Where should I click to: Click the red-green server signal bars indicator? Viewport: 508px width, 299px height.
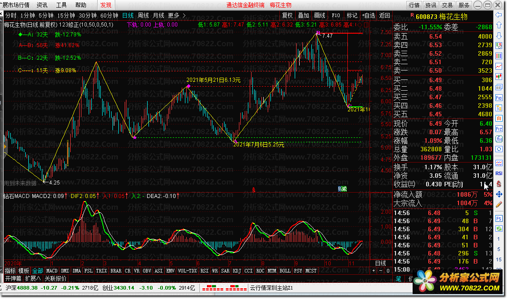coord(225,288)
